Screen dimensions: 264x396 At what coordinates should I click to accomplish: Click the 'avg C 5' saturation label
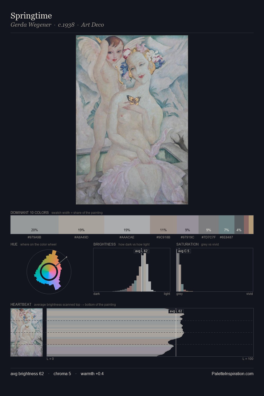(184, 251)
